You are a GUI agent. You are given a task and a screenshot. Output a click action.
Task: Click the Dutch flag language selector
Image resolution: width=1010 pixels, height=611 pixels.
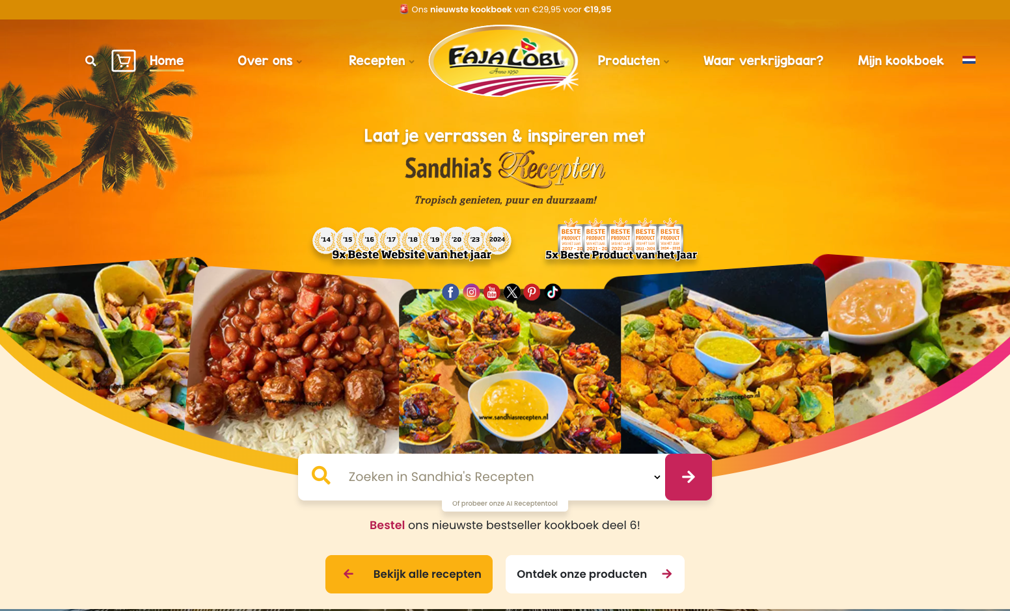click(x=969, y=60)
